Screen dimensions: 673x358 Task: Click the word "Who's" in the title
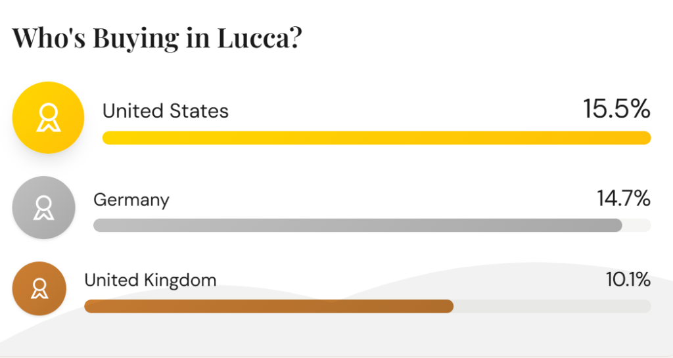click(48, 37)
